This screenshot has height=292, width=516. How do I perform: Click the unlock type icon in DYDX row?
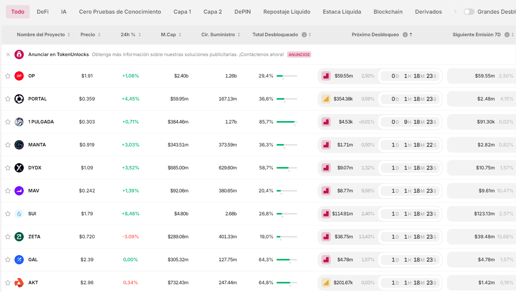[x=326, y=168]
